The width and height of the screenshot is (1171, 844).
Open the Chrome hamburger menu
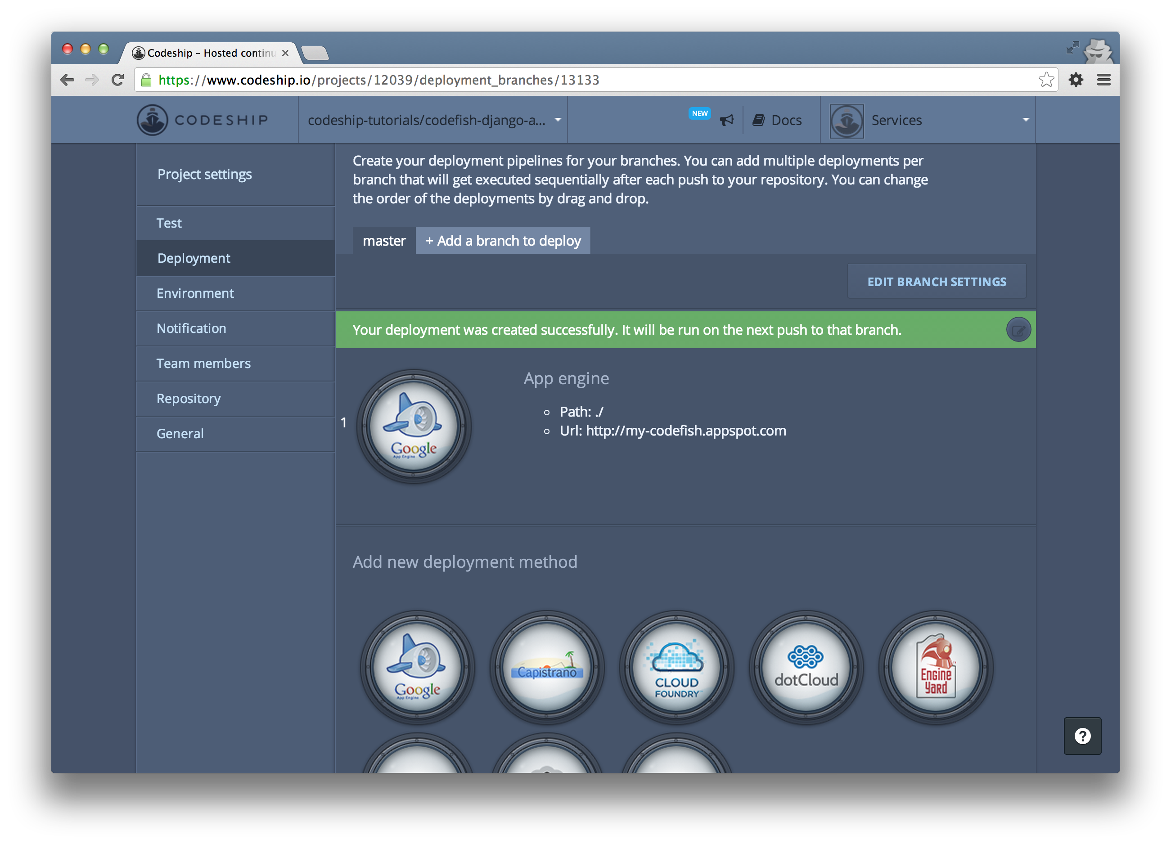1104,80
